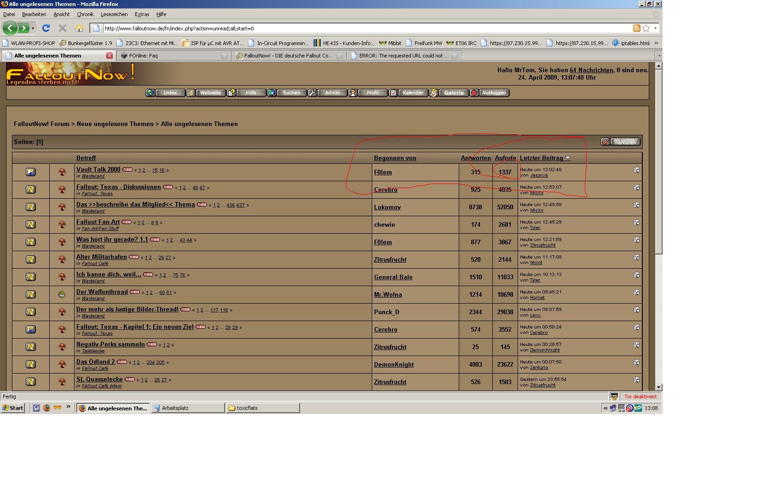Click the page vertical scrollbar thumb
The width and height of the screenshot is (773, 483).
pos(658,161)
